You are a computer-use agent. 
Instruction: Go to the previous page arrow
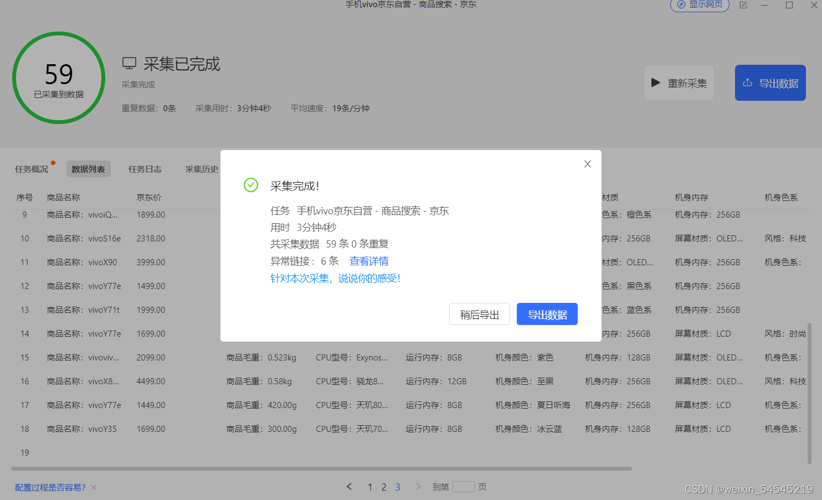[349, 487]
